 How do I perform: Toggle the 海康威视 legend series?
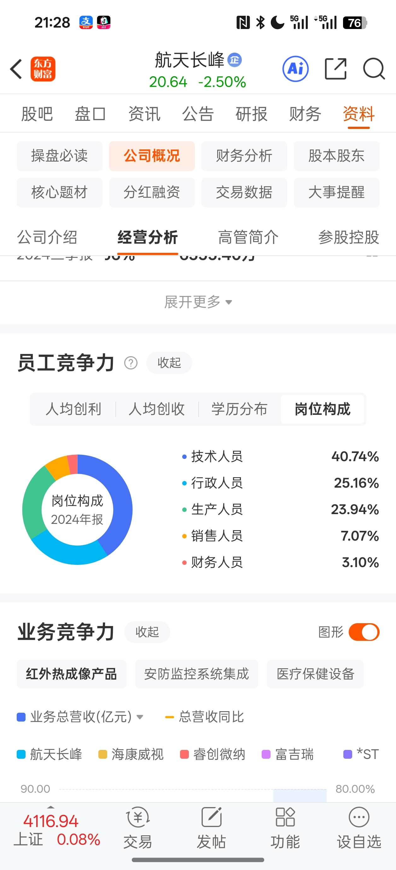click(131, 754)
